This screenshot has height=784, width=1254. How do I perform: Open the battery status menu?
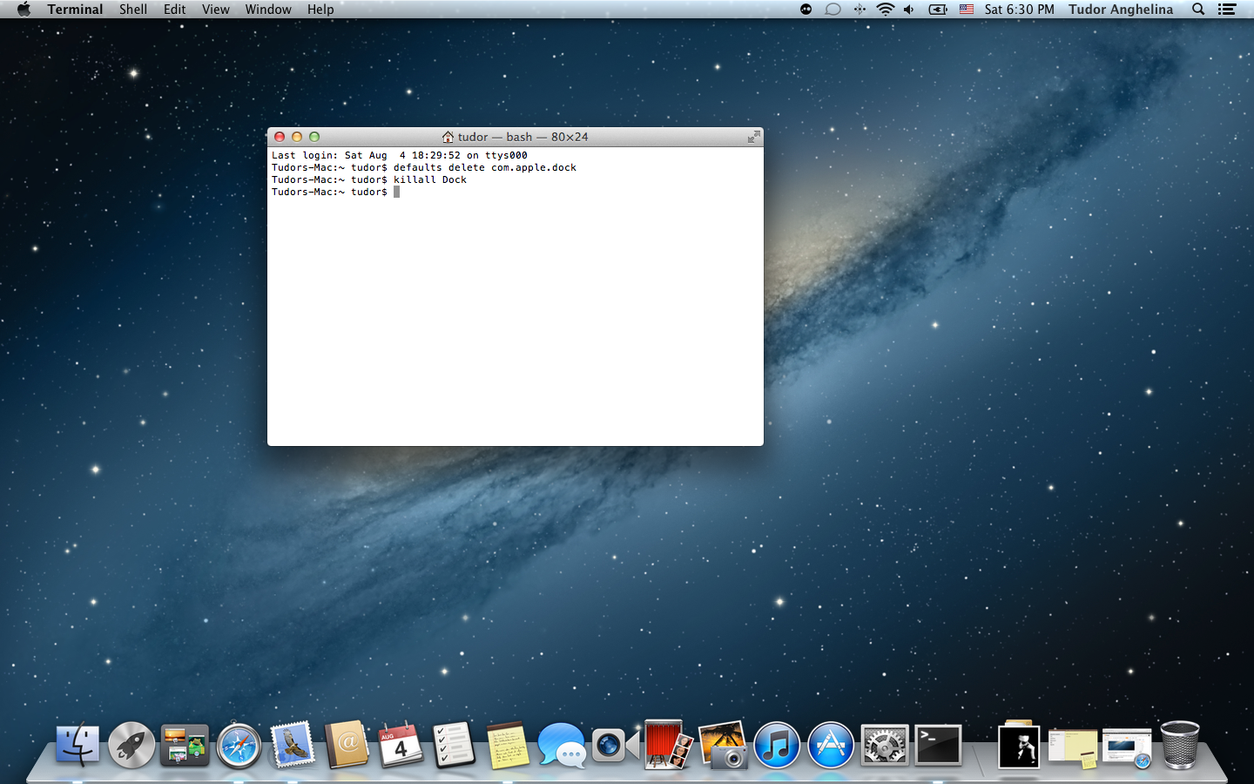(937, 9)
